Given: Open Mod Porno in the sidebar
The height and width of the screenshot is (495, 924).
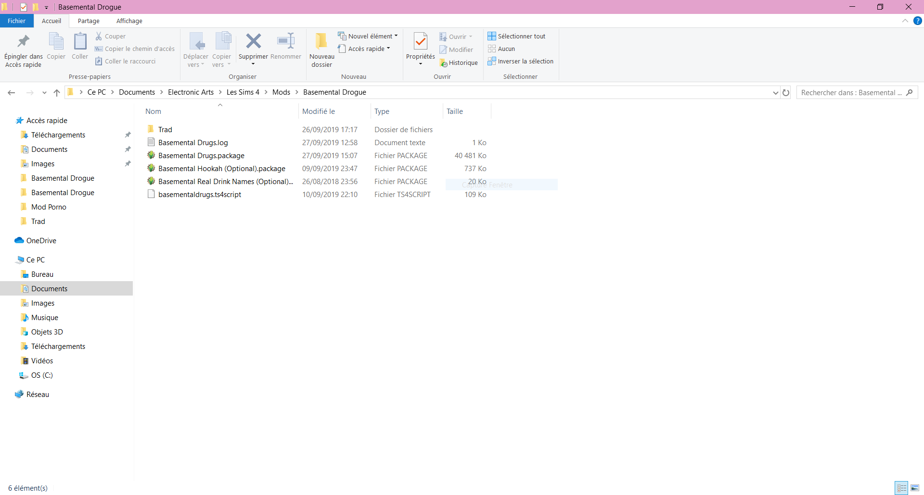Looking at the screenshot, I should pos(49,207).
